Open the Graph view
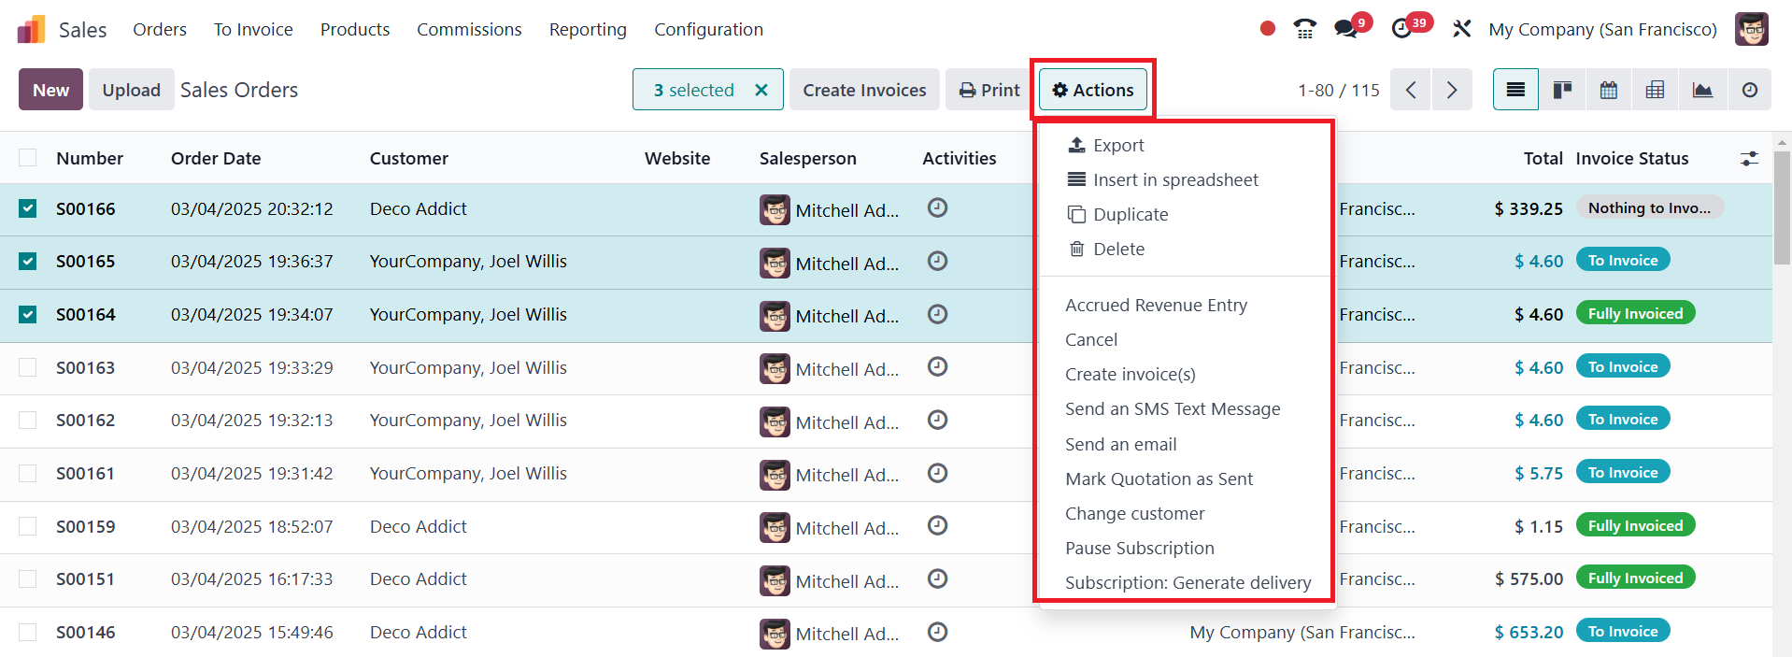 [1702, 90]
